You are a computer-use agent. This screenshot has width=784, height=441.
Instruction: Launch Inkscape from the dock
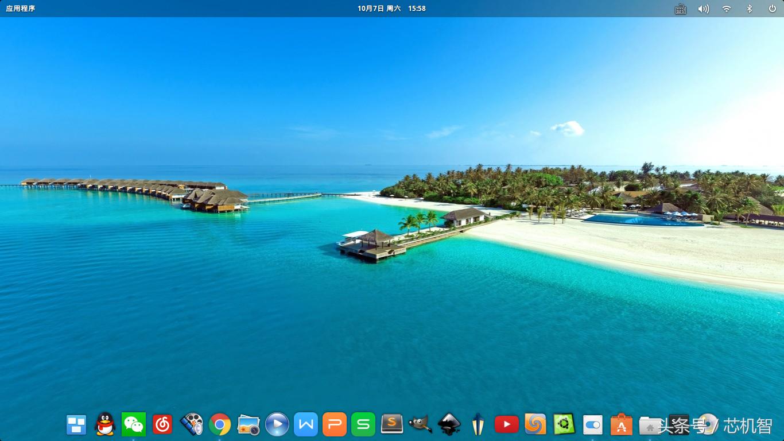(x=449, y=425)
